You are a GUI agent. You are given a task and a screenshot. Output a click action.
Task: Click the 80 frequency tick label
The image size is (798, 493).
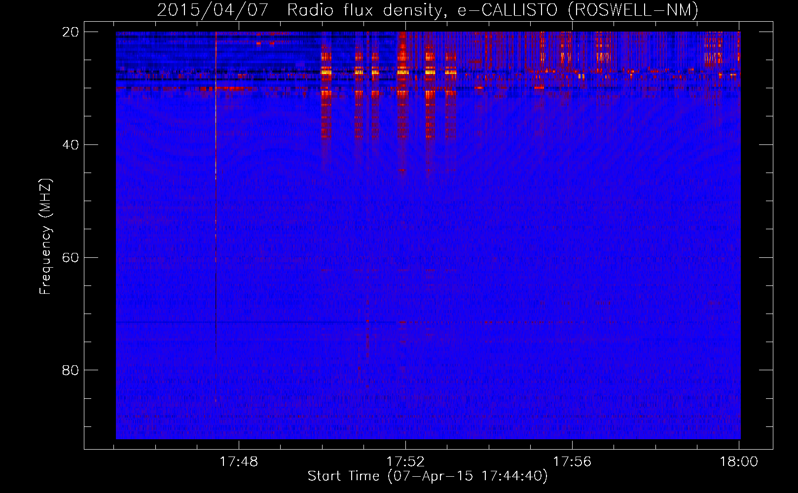(x=71, y=370)
